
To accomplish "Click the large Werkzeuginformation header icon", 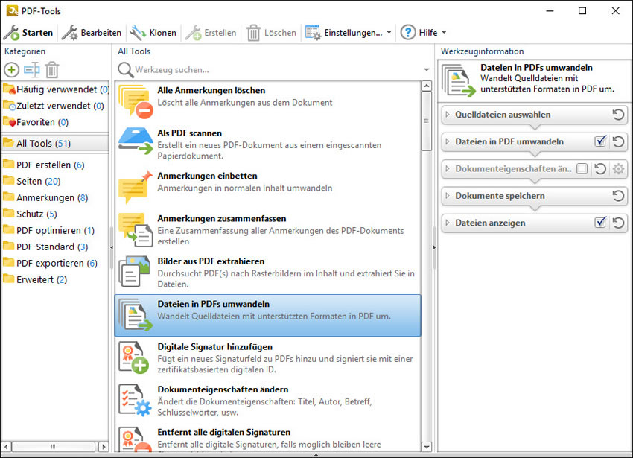I will tap(458, 80).
